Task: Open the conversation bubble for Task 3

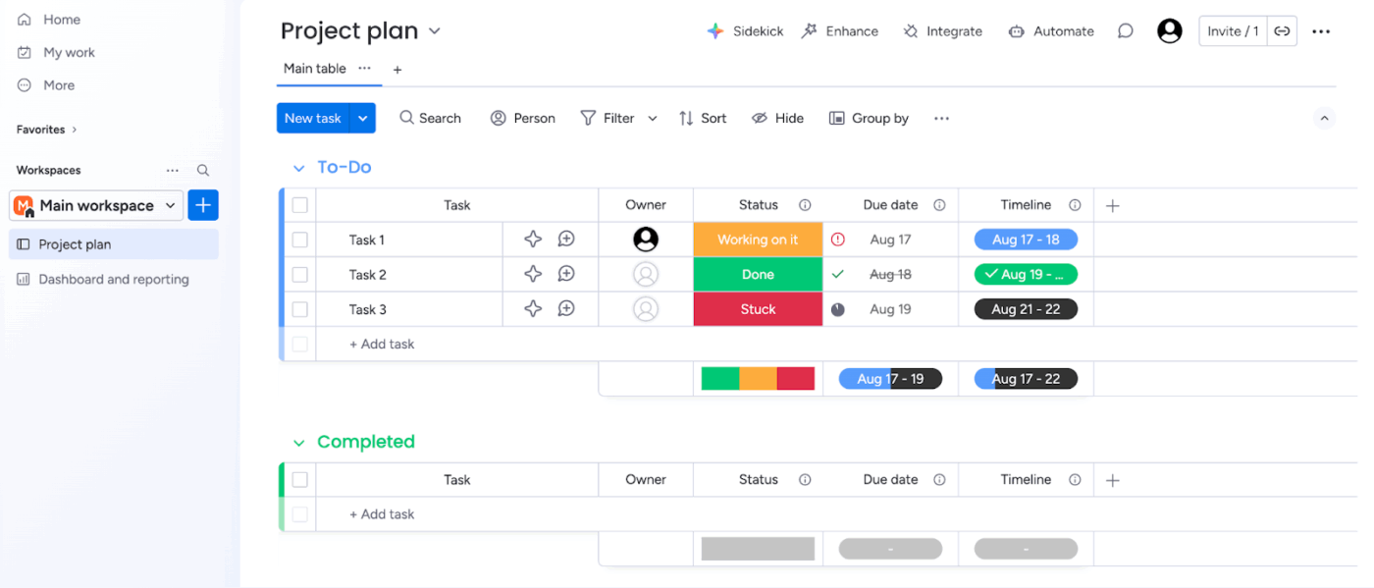Action: [566, 308]
